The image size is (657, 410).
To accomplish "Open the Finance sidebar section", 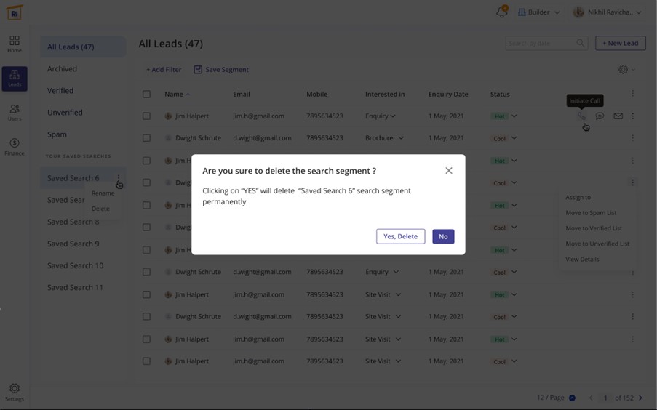I will (15, 146).
